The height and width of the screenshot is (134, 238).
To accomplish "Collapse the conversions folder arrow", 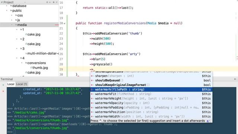I will (22, 63).
